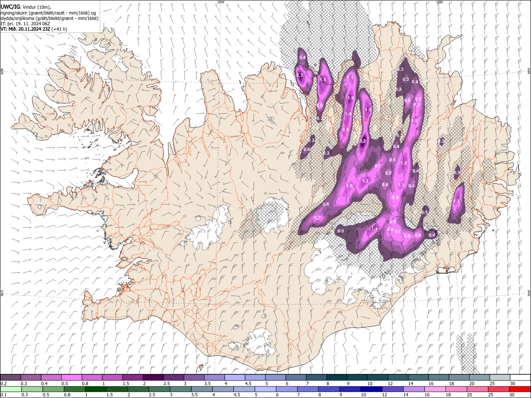Screen dimensions: 531x398
Task: Click the '64N' latitude label on right edge
Action: click(x=529, y=293)
